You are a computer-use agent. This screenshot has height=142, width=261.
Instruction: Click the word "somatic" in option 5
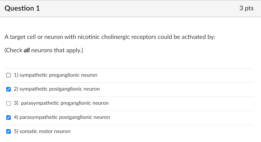[x=28, y=131]
